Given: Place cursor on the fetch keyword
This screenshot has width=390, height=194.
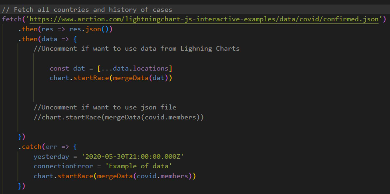Looking at the screenshot, I should tap(12, 19).
